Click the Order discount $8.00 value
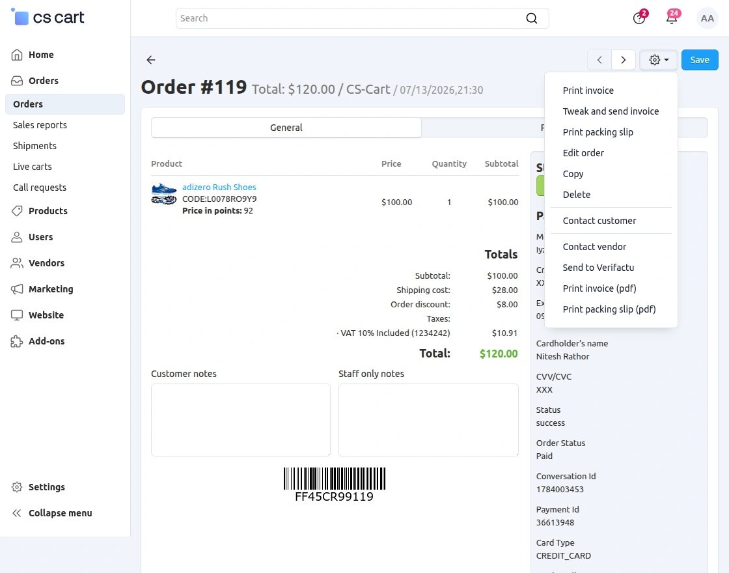 coord(507,305)
